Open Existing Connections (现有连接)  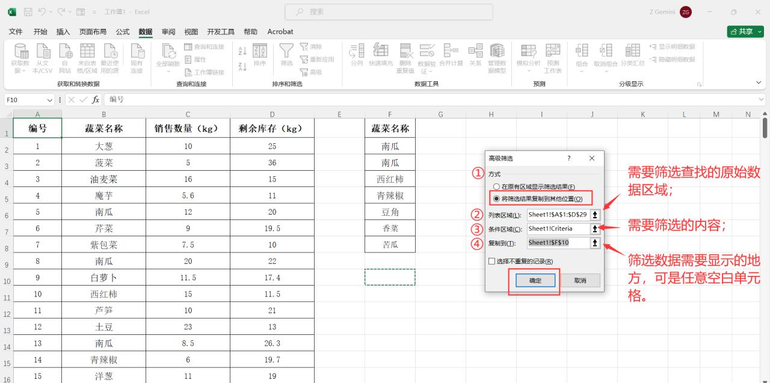(137, 58)
